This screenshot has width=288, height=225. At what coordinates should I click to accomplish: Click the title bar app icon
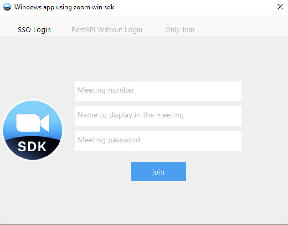(x=7, y=7)
